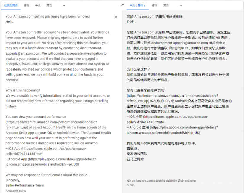Click the source title 'Your Amazon.com selling privileges have been removed'
The image size is (244, 193).
point(48,17)
